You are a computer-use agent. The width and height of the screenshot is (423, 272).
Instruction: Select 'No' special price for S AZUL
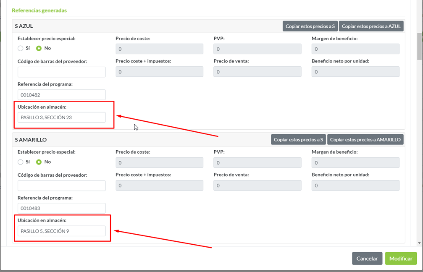pyautogui.click(x=39, y=48)
